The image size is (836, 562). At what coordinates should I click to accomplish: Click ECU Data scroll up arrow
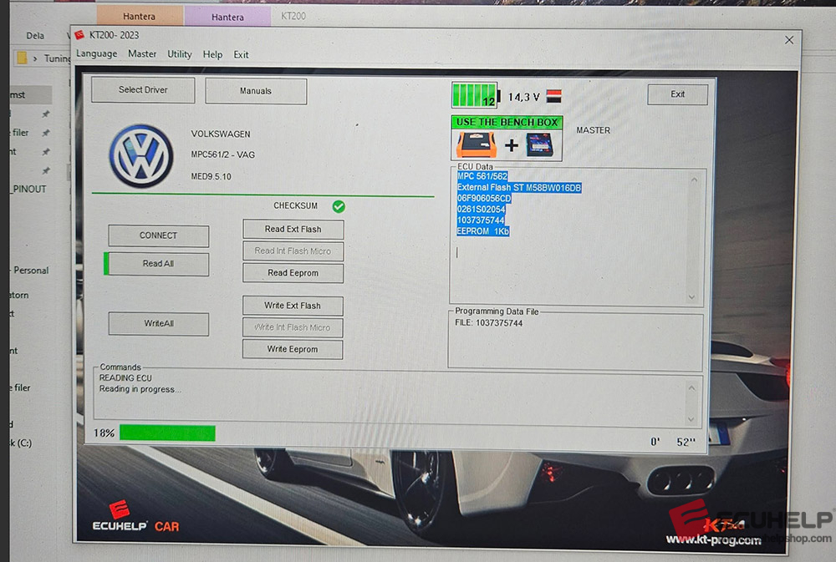694,180
